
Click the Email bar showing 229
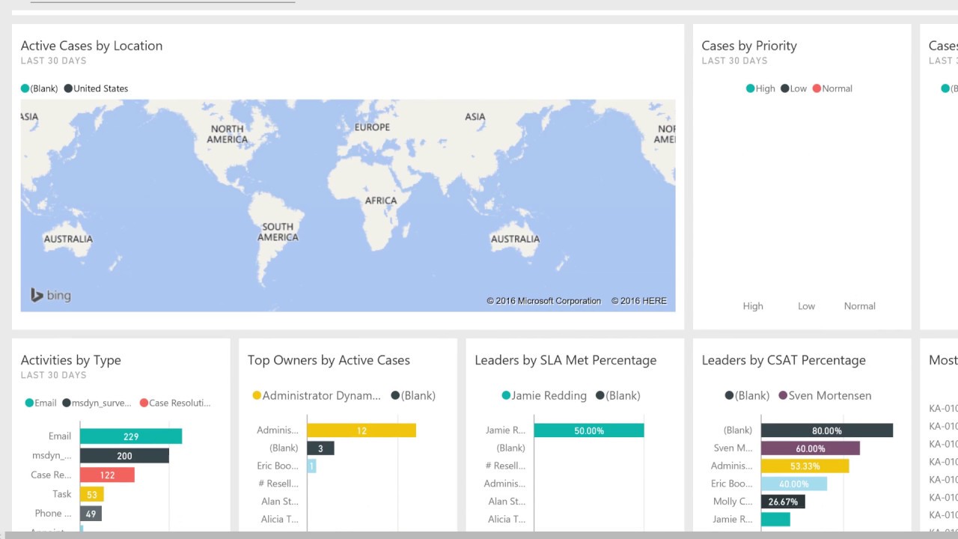click(130, 436)
